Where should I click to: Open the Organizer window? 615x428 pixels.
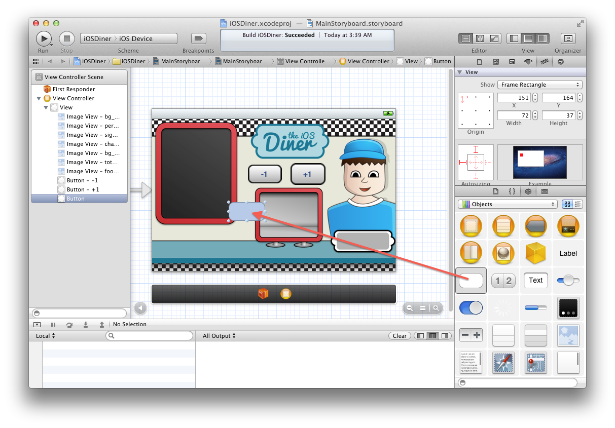pos(568,38)
